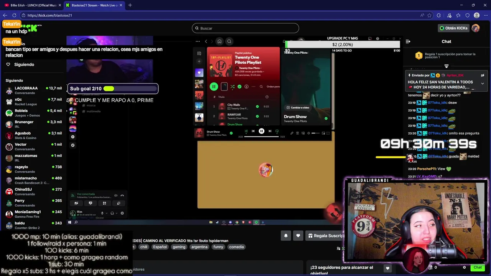
Task: Bookmark this page with the star icon
Action: click(429, 15)
